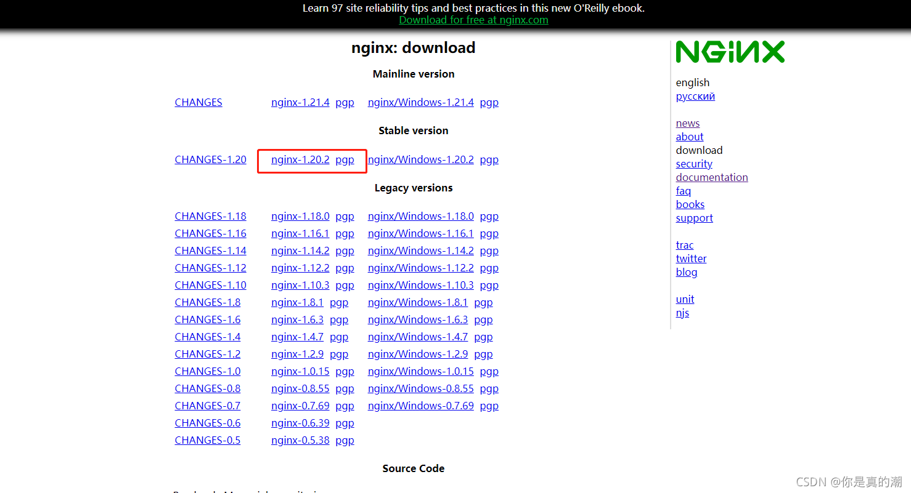Open the CHANGES-1.20 link
The width and height of the screenshot is (911, 493).
pyautogui.click(x=210, y=159)
